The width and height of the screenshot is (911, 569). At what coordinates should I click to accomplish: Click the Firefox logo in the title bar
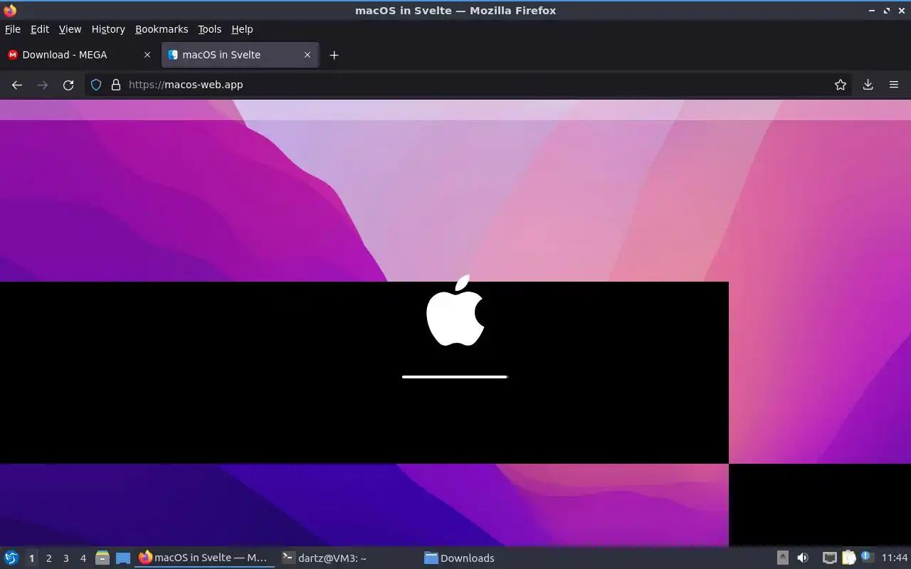coord(10,10)
